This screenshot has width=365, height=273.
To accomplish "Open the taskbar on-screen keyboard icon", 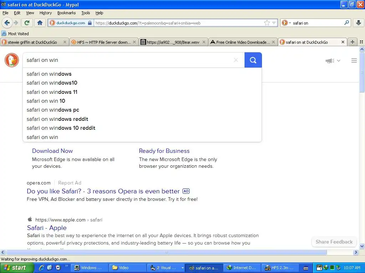I will click(x=306, y=268).
